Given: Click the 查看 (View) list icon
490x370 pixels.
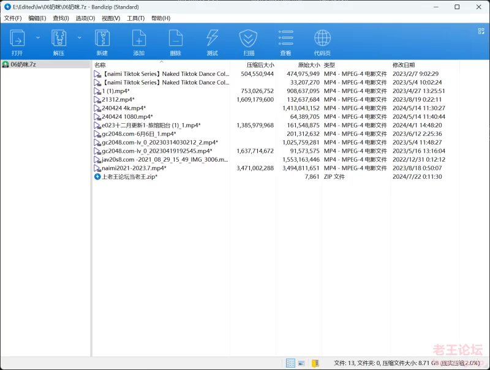Looking at the screenshot, I should coord(285,38).
